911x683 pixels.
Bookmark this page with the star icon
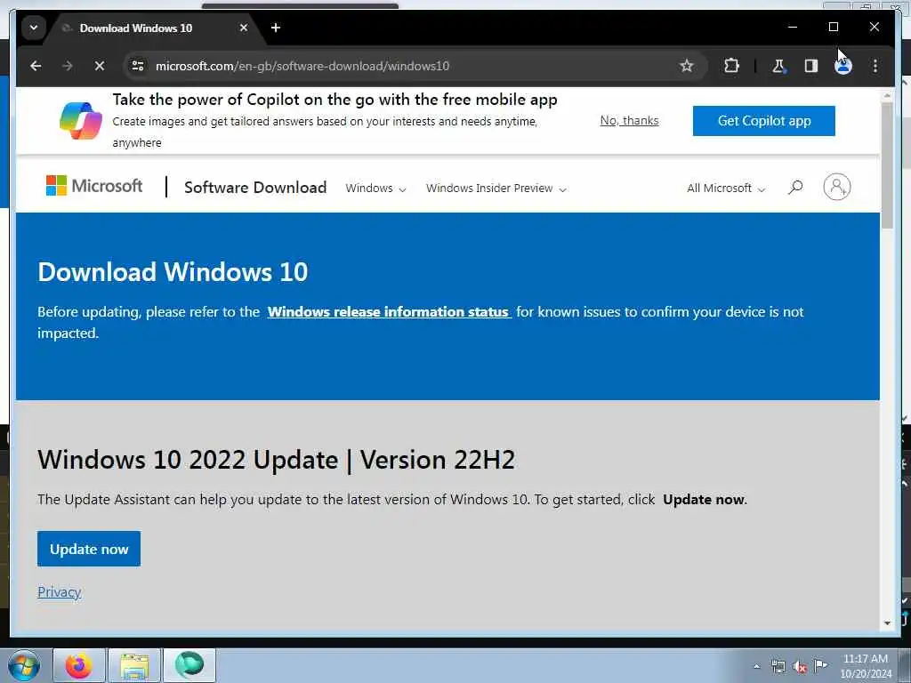click(x=686, y=66)
